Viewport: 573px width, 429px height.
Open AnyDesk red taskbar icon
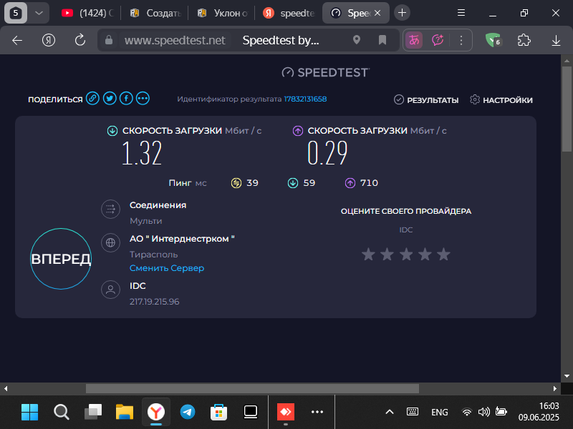click(x=286, y=413)
